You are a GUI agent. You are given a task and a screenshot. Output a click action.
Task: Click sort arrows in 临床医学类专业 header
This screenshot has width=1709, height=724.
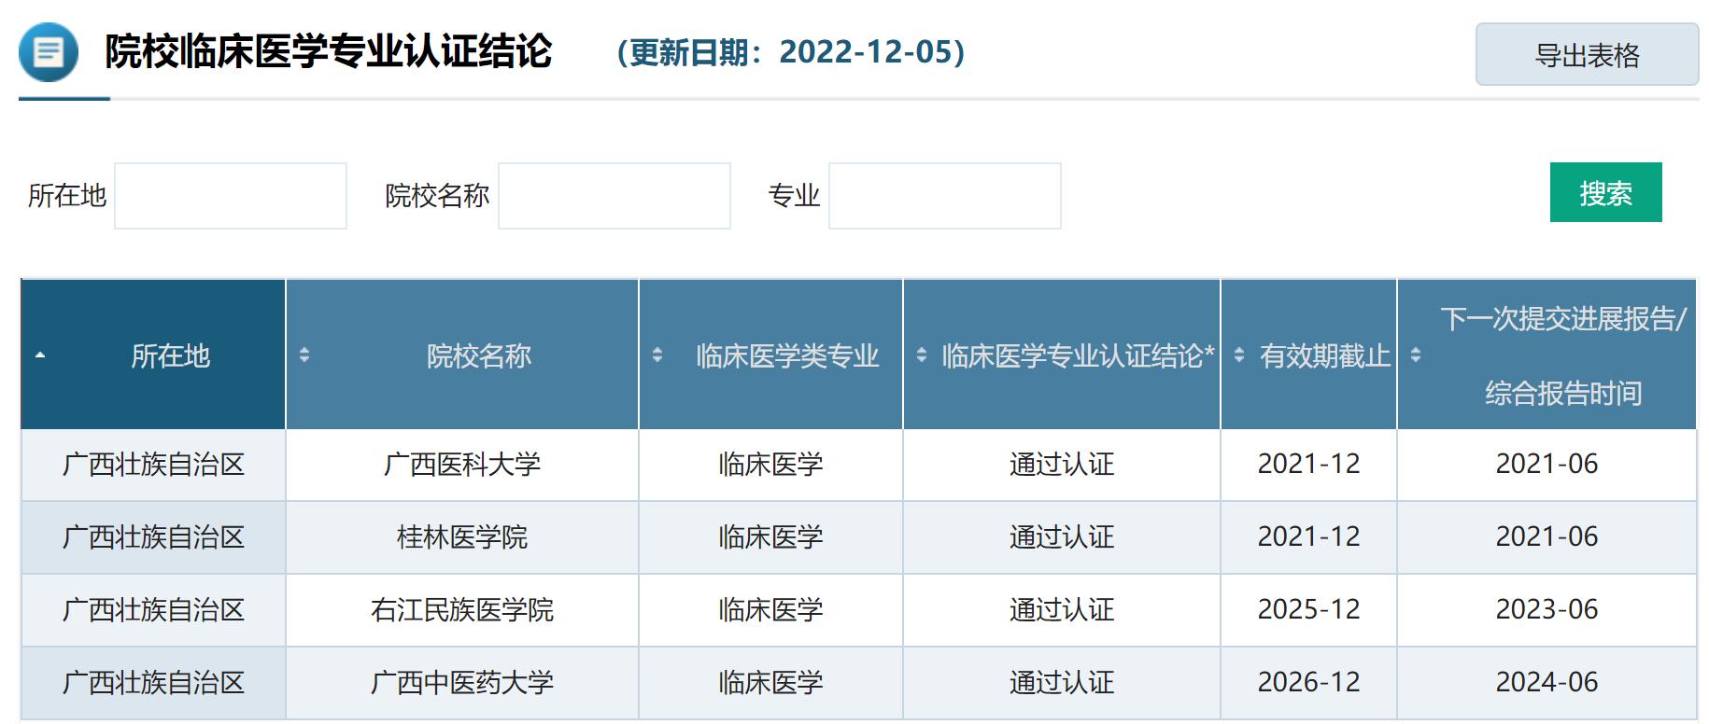[x=657, y=355]
